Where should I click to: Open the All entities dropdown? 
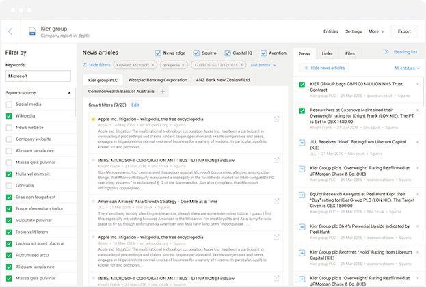coord(407,68)
